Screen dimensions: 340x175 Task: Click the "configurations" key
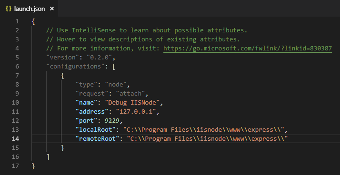[76, 67]
